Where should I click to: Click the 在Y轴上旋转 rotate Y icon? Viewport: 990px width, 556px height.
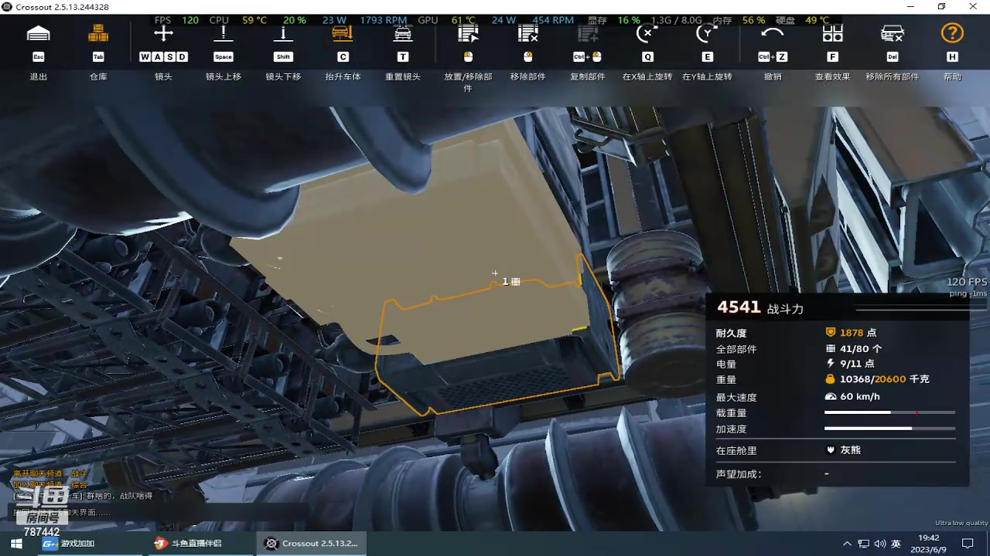(x=707, y=33)
